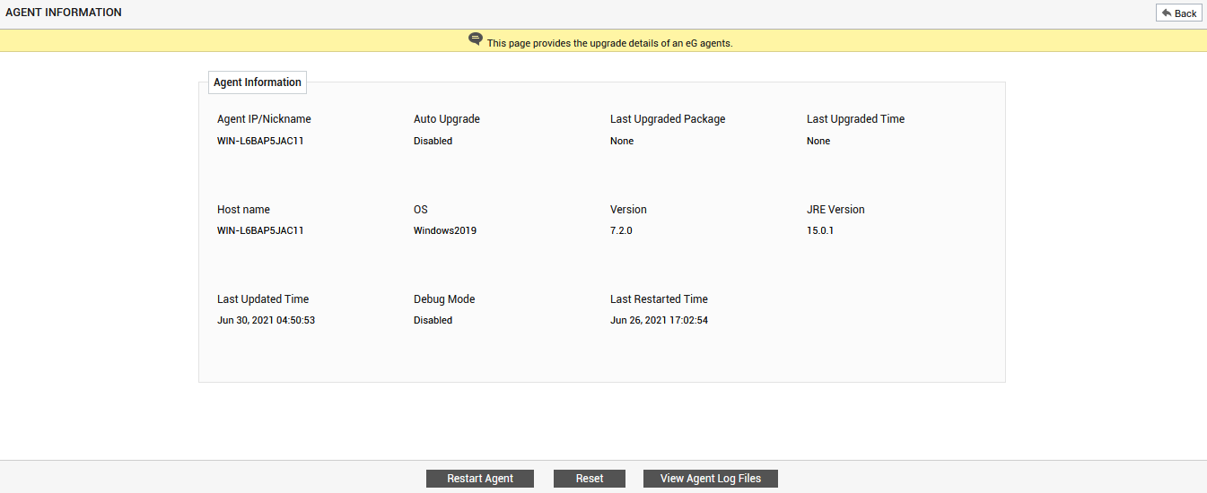Select Jun 26, 2021 17:02:54 timestamp
The width and height of the screenshot is (1207, 493).
click(659, 320)
